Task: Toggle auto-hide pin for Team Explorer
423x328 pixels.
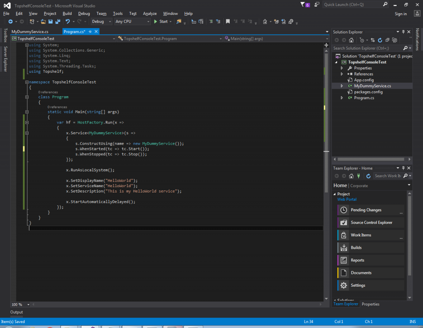Action: [x=403, y=168]
